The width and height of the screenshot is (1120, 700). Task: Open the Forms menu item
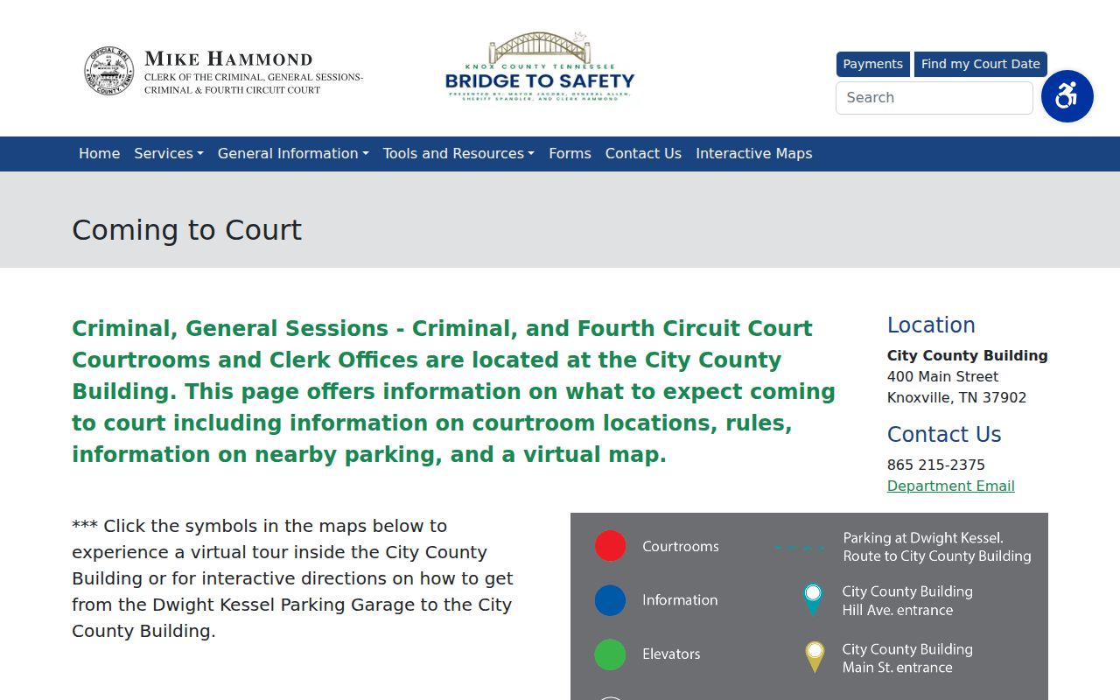(570, 153)
